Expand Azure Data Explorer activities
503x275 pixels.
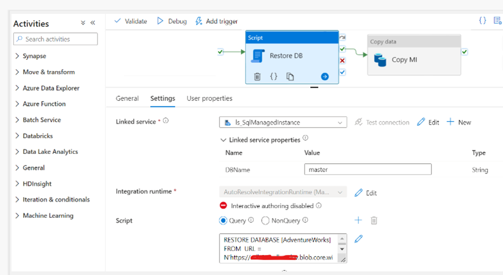[17, 88]
